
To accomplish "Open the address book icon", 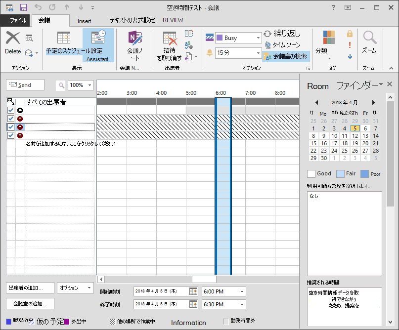I will point(189,33).
